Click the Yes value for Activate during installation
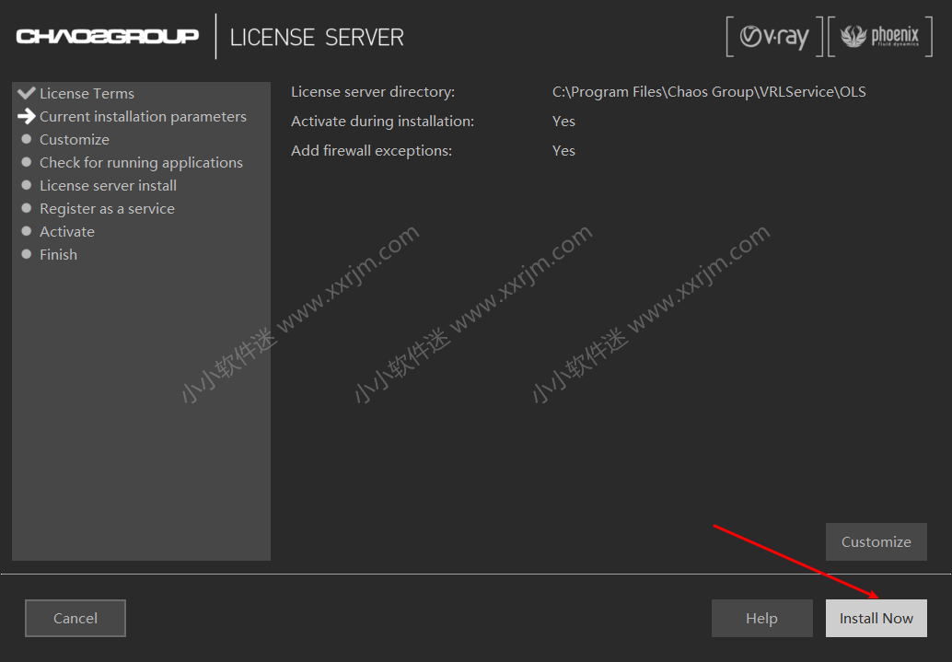952x662 pixels. tap(563, 122)
